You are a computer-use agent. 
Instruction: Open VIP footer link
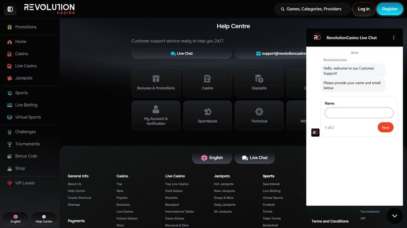pyautogui.click(x=363, y=219)
